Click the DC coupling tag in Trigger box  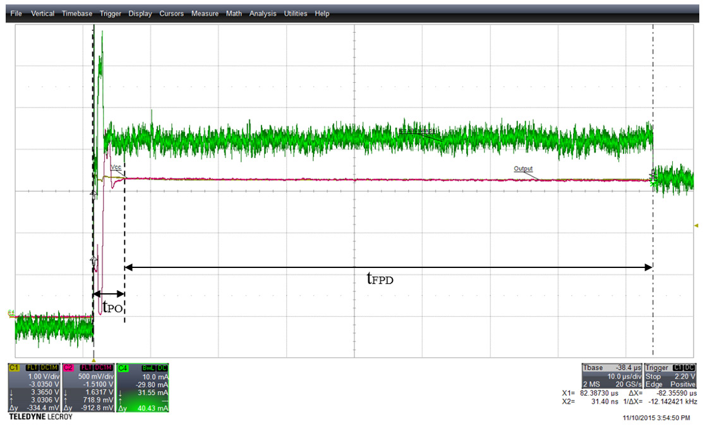click(689, 368)
